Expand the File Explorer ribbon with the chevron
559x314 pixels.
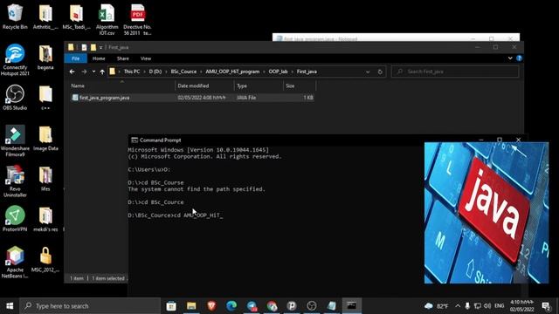[510, 58]
